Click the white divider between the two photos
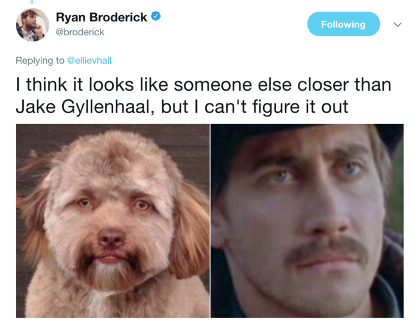This screenshot has width=414, height=322. (210, 220)
